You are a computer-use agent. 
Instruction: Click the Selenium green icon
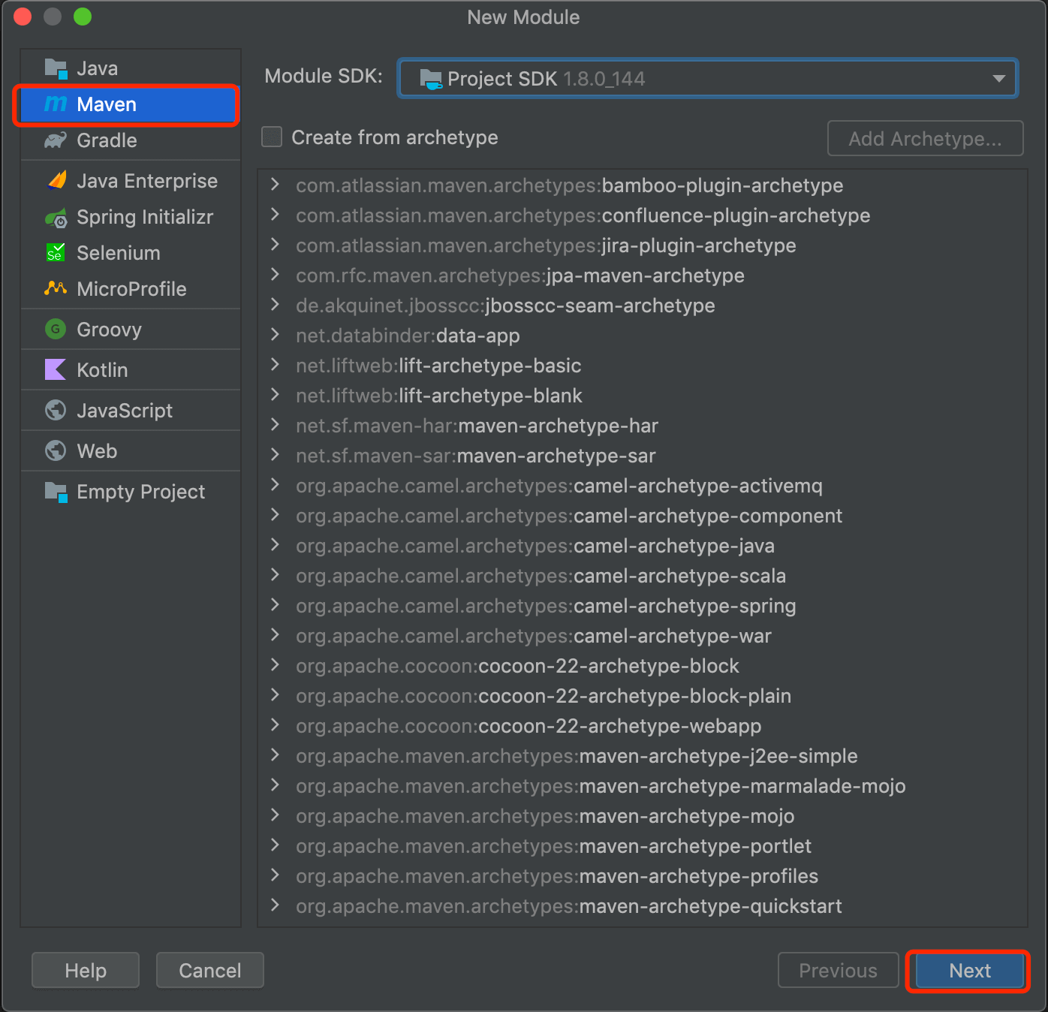click(56, 252)
